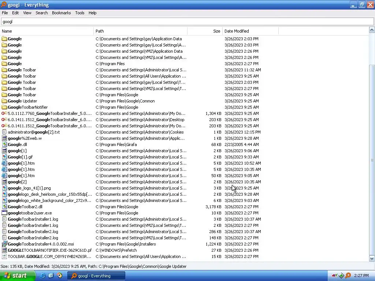Select 6.0.1411.1512 installer in Administrator\Desktop row
This screenshot has width=375, height=281.
pyautogui.click(x=49, y=120)
